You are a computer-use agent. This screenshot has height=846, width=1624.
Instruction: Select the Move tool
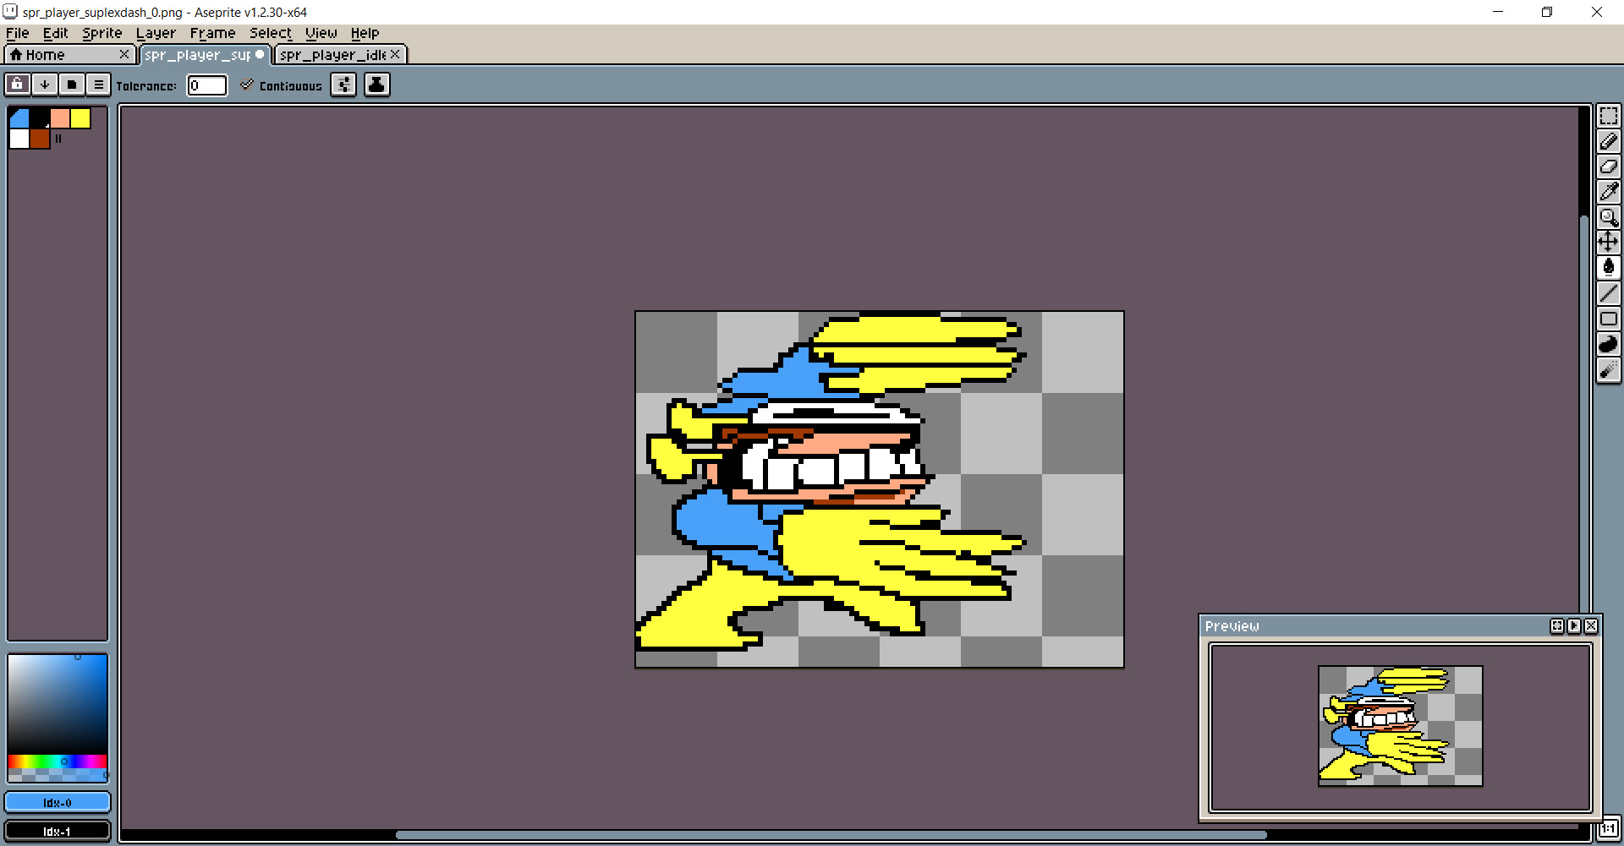point(1608,243)
